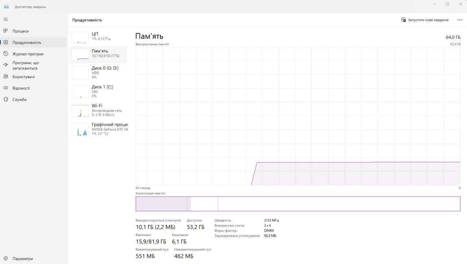Click the Details list icon
The width and height of the screenshot is (467, 264).
point(5,88)
